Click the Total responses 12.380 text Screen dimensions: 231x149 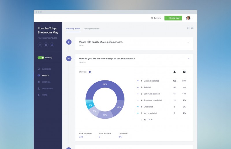pyautogui.click(x=47, y=38)
